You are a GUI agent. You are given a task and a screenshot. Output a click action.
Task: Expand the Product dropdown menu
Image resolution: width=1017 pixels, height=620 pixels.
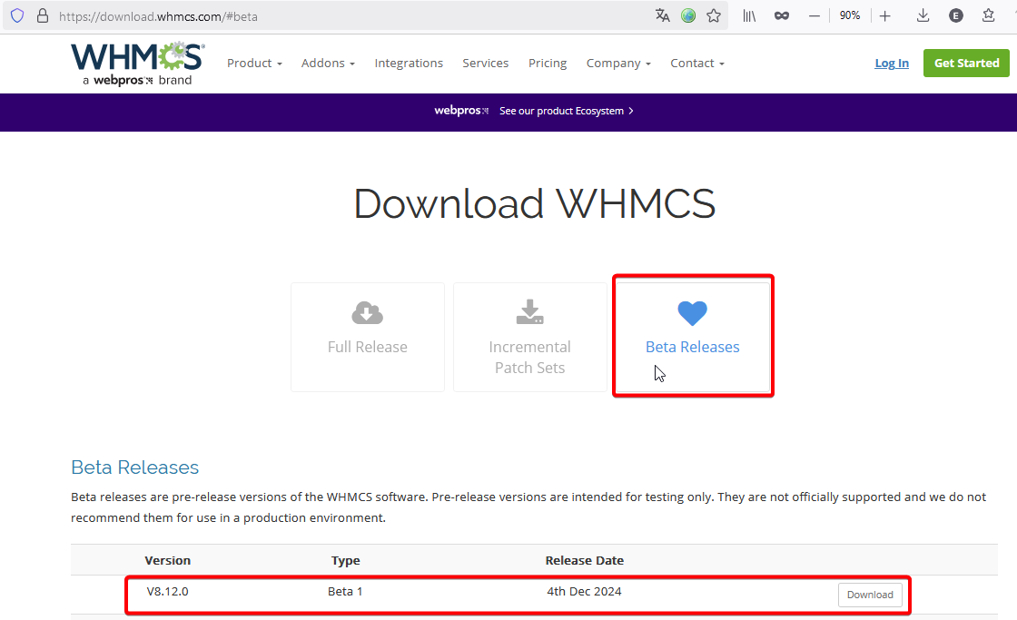click(254, 63)
